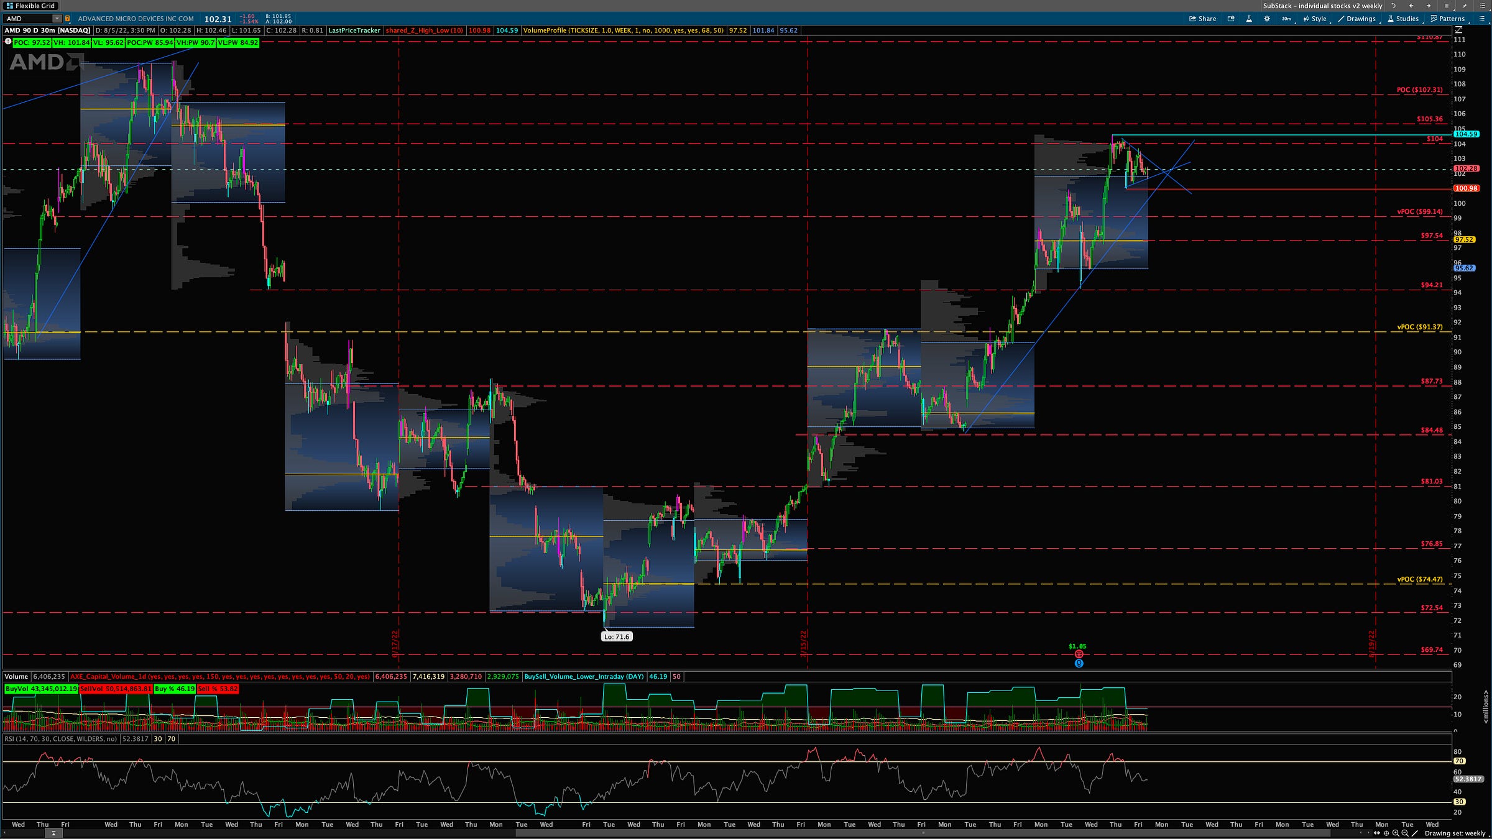Open the Style dropdown menu
Image resolution: width=1492 pixels, height=839 pixels.
pyautogui.click(x=1315, y=19)
